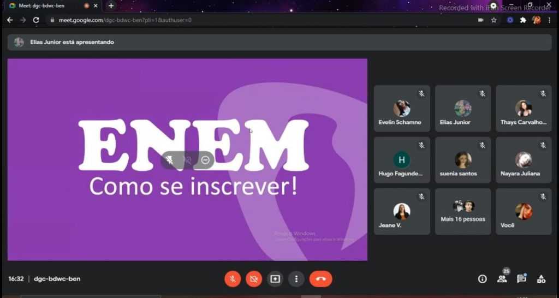Screen dimensions: 559x298
Task: Unpin the presentation using the overlay pin icon
Action: 170,160
